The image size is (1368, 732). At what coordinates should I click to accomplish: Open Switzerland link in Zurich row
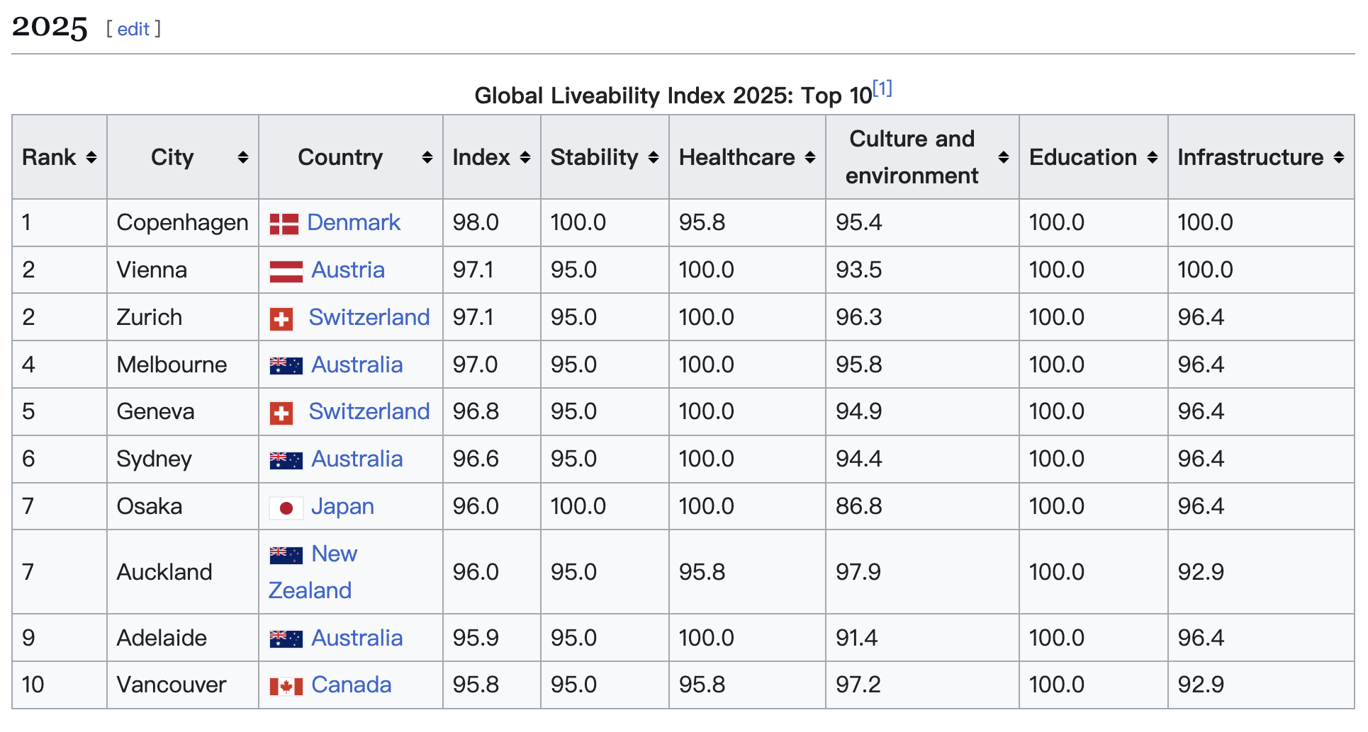coord(369,317)
